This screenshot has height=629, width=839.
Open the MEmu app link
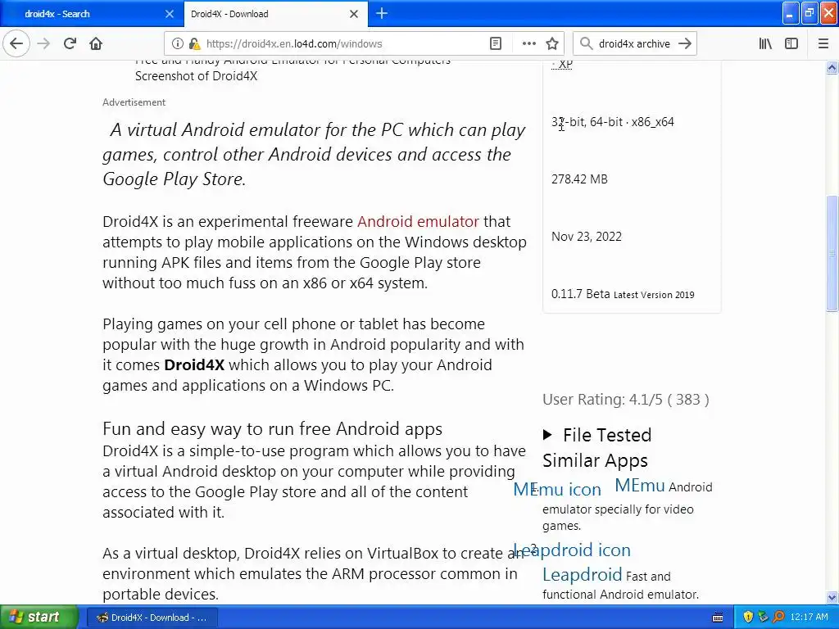tap(639, 485)
